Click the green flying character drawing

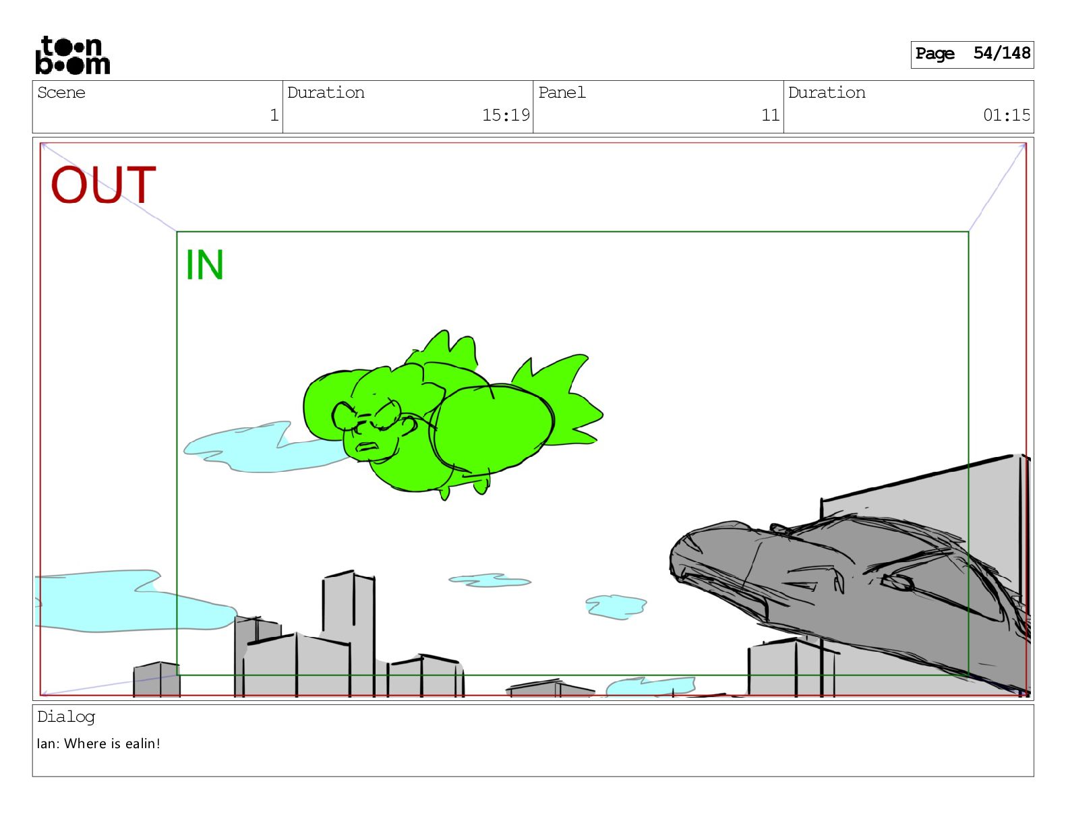[x=452, y=416]
